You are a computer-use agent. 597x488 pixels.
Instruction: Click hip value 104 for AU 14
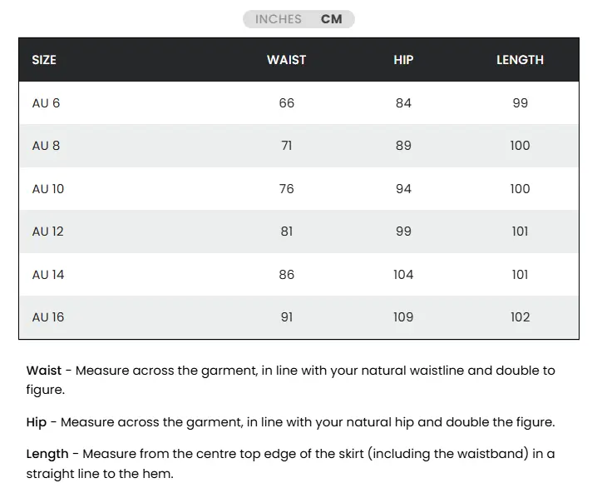click(x=403, y=275)
